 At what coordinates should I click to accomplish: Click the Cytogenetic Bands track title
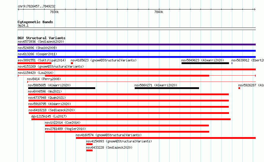35,22
